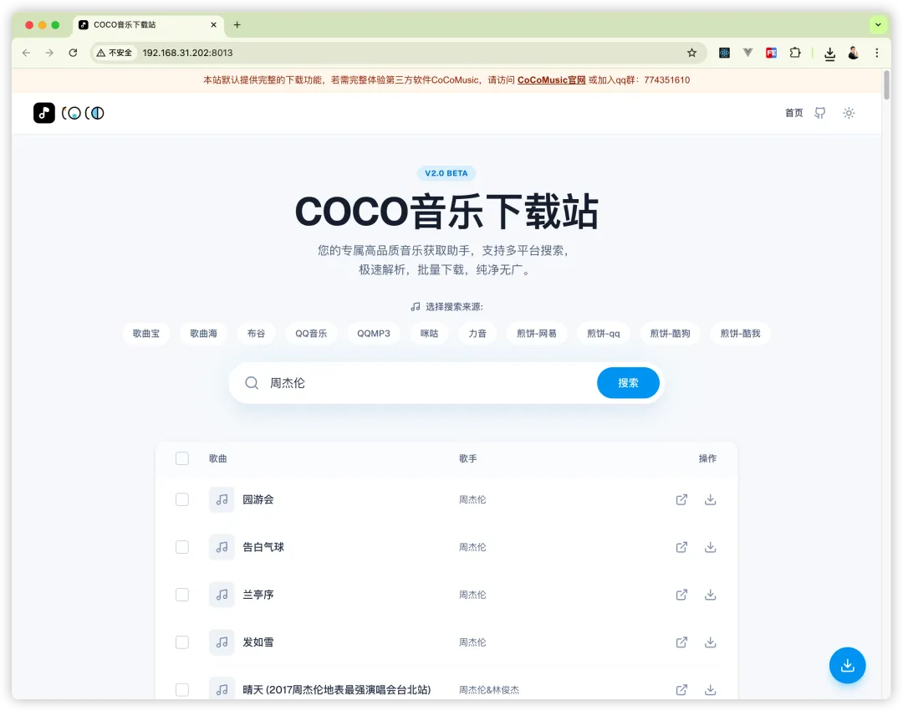Click the magnifier icon in search box

[252, 383]
